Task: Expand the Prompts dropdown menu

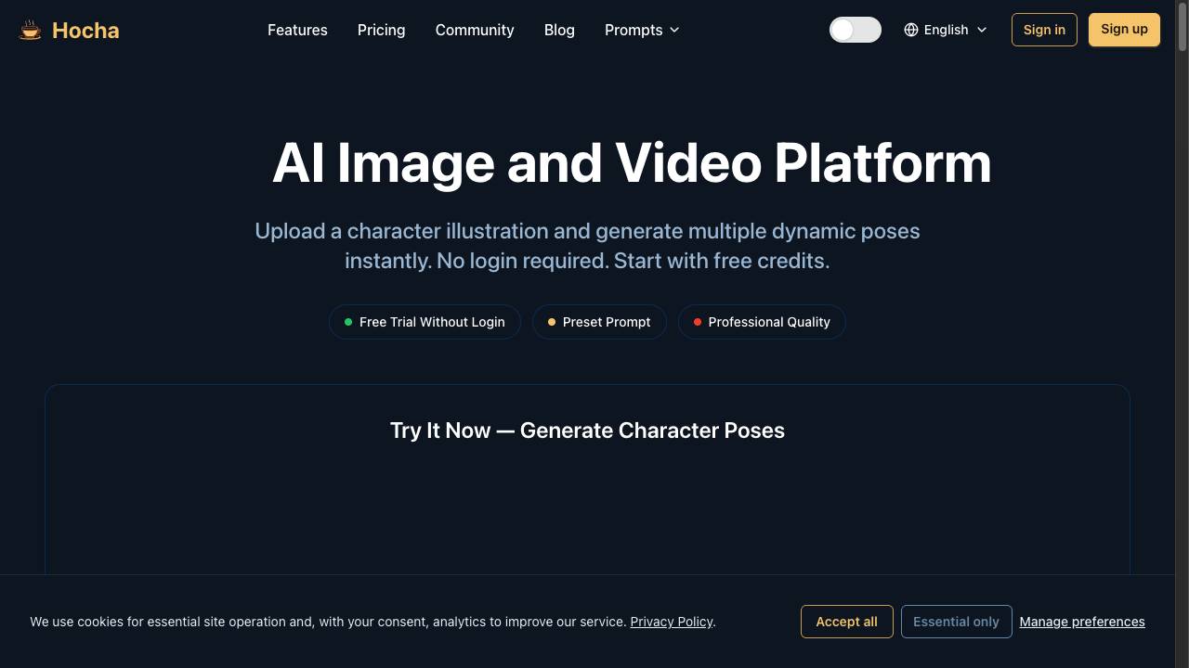Action: pyautogui.click(x=642, y=30)
